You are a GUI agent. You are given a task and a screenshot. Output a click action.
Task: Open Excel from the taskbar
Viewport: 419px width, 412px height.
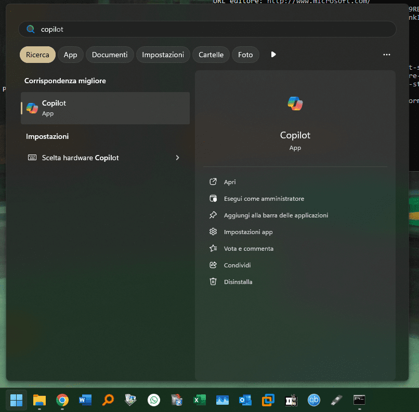(200, 400)
